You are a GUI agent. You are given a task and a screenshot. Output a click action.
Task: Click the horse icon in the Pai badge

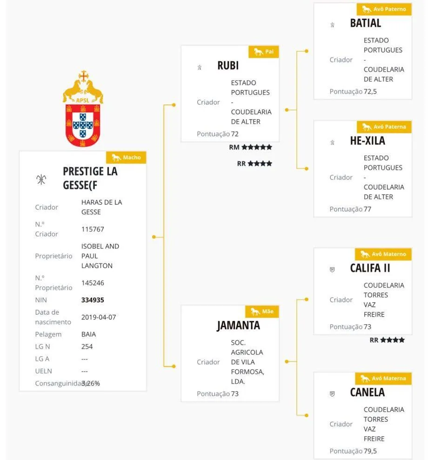(x=259, y=52)
